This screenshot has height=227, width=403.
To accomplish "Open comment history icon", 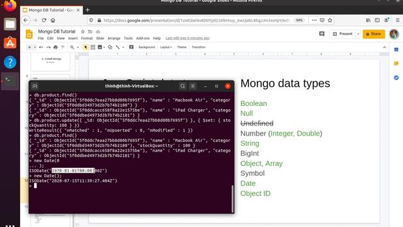I will click(322, 34).
